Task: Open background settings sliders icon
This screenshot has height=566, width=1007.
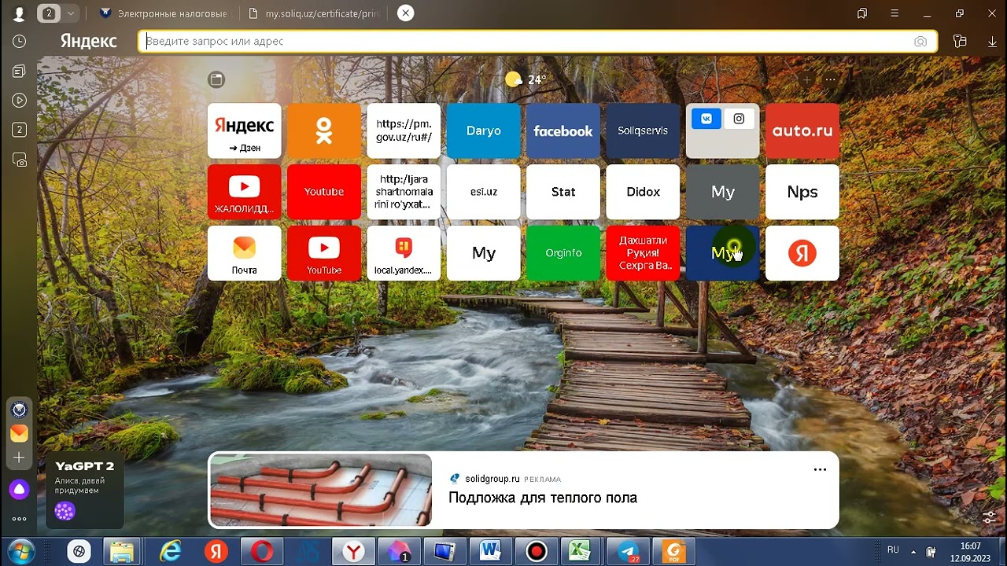Action: tap(990, 518)
